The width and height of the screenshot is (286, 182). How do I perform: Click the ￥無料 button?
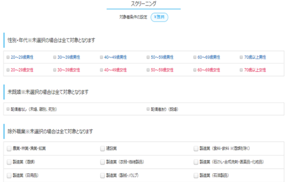(x=159, y=17)
